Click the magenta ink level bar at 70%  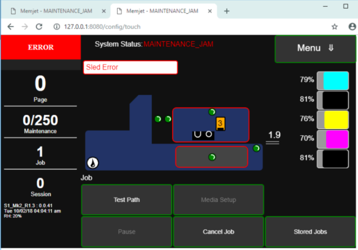pyautogui.click(x=333, y=139)
